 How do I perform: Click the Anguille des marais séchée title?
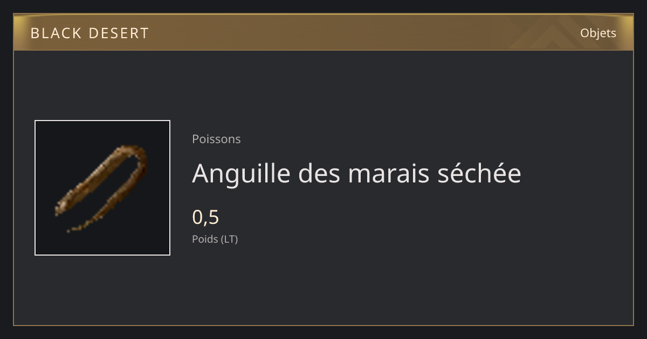click(356, 173)
